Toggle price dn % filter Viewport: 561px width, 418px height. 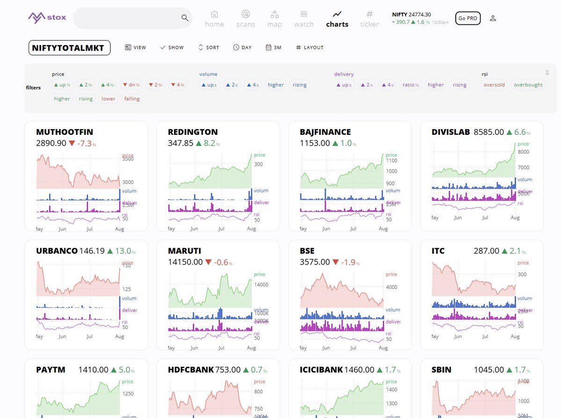131,85
